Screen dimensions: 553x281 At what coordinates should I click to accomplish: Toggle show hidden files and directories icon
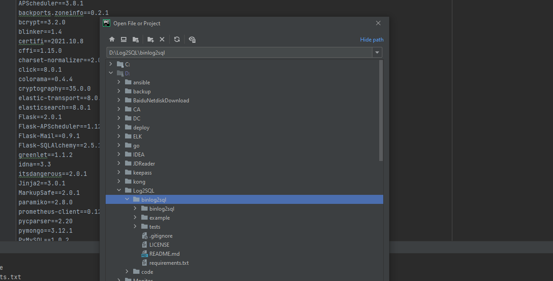[192, 39]
